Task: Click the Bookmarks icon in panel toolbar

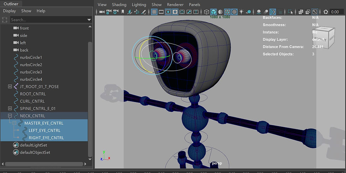Action: (123, 12)
